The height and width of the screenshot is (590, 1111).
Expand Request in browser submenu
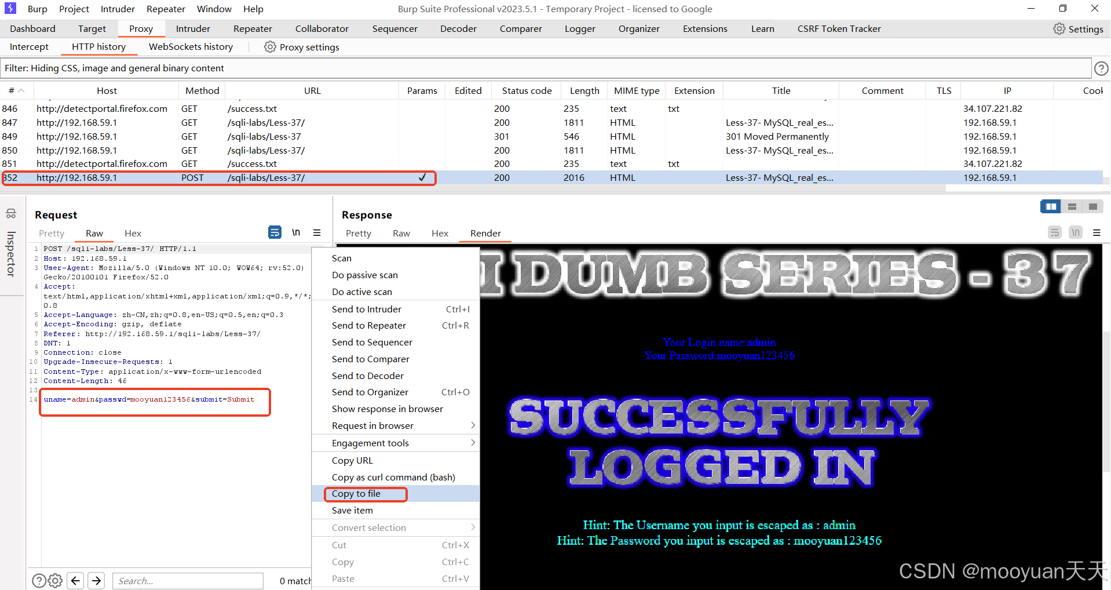(x=473, y=425)
